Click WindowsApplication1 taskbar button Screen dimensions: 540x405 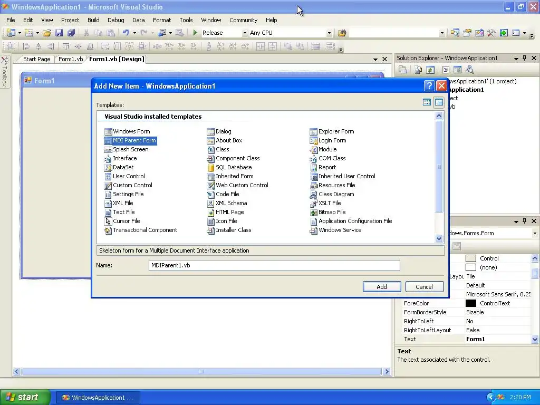98,398
